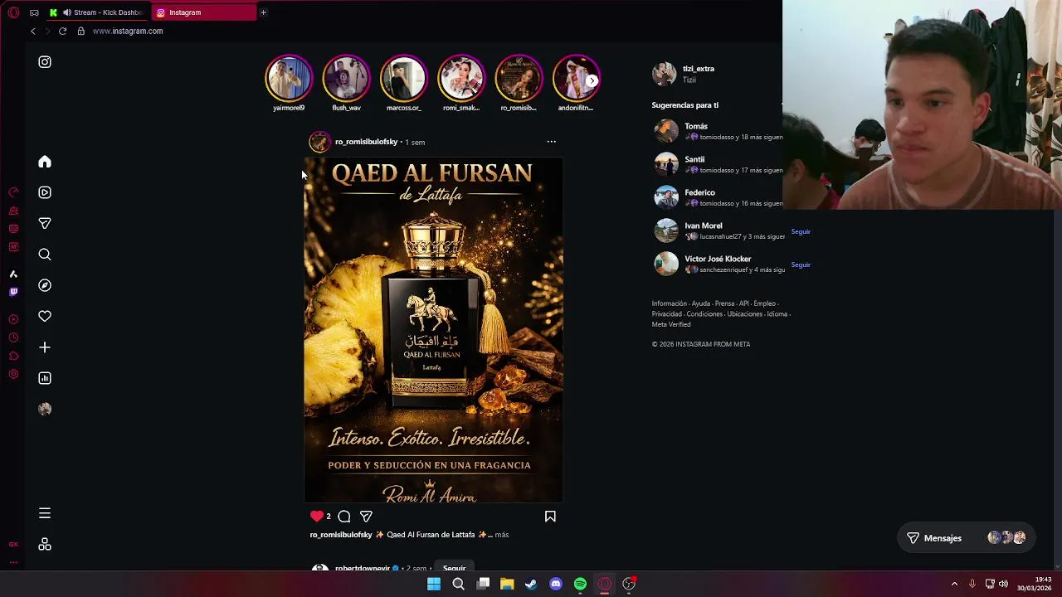Open Windows taskbar search
Viewport: 1062px width, 597px height.
coord(458,584)
